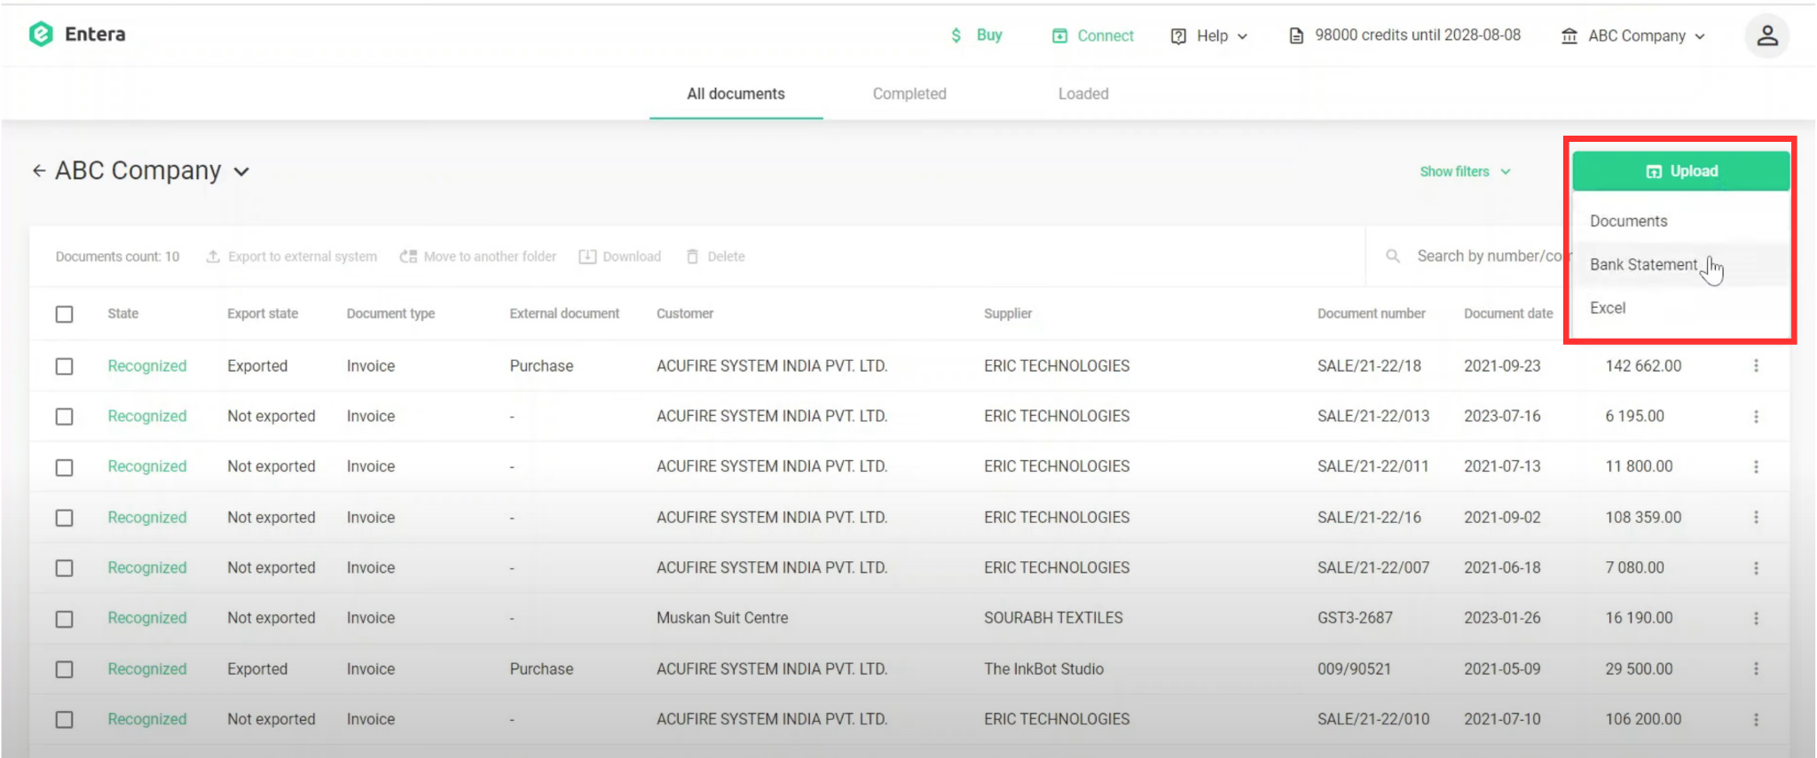Expand the Help dropdown menu

[1210, 36]
